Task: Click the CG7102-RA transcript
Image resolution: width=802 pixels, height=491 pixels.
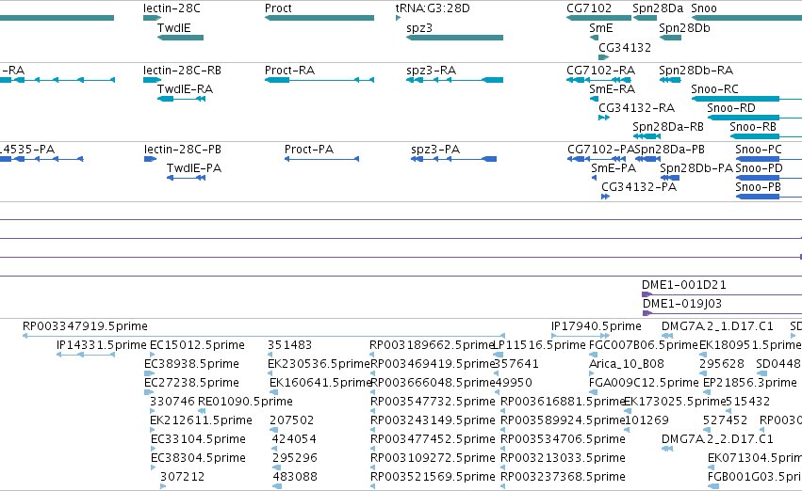Action: 599,80
